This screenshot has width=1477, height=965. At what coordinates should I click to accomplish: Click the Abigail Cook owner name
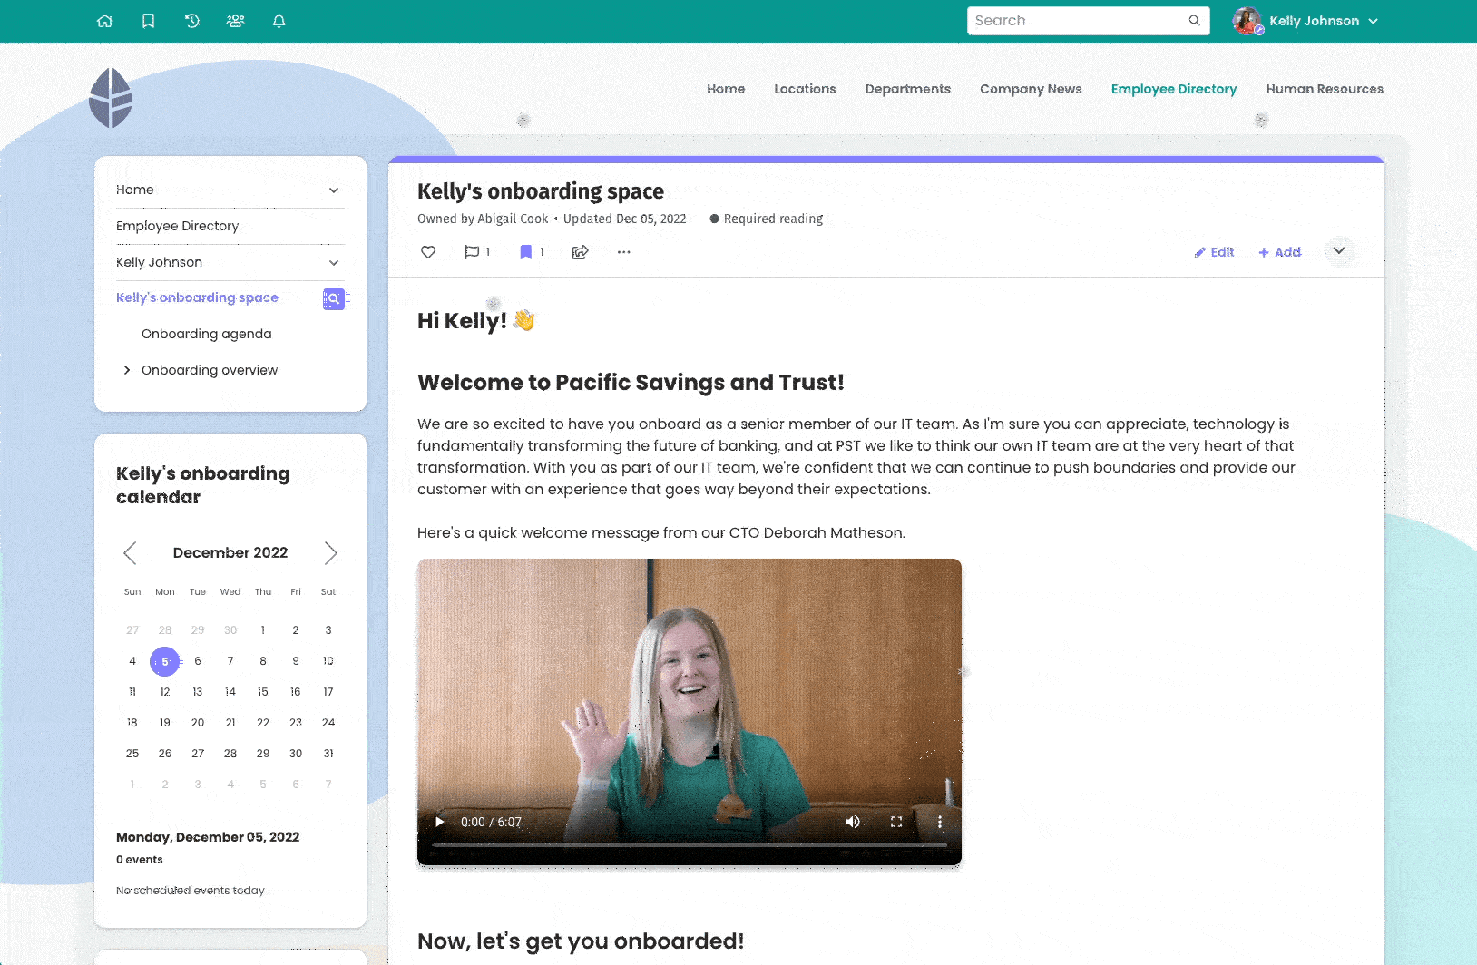[x=513, y=219]
